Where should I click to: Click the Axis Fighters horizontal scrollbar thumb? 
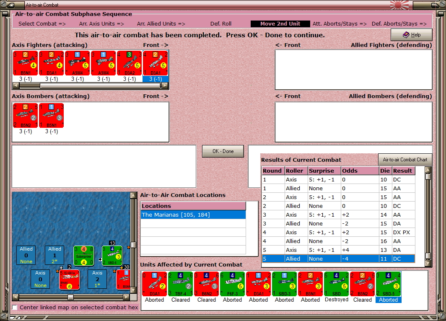(x=101, y=85)
